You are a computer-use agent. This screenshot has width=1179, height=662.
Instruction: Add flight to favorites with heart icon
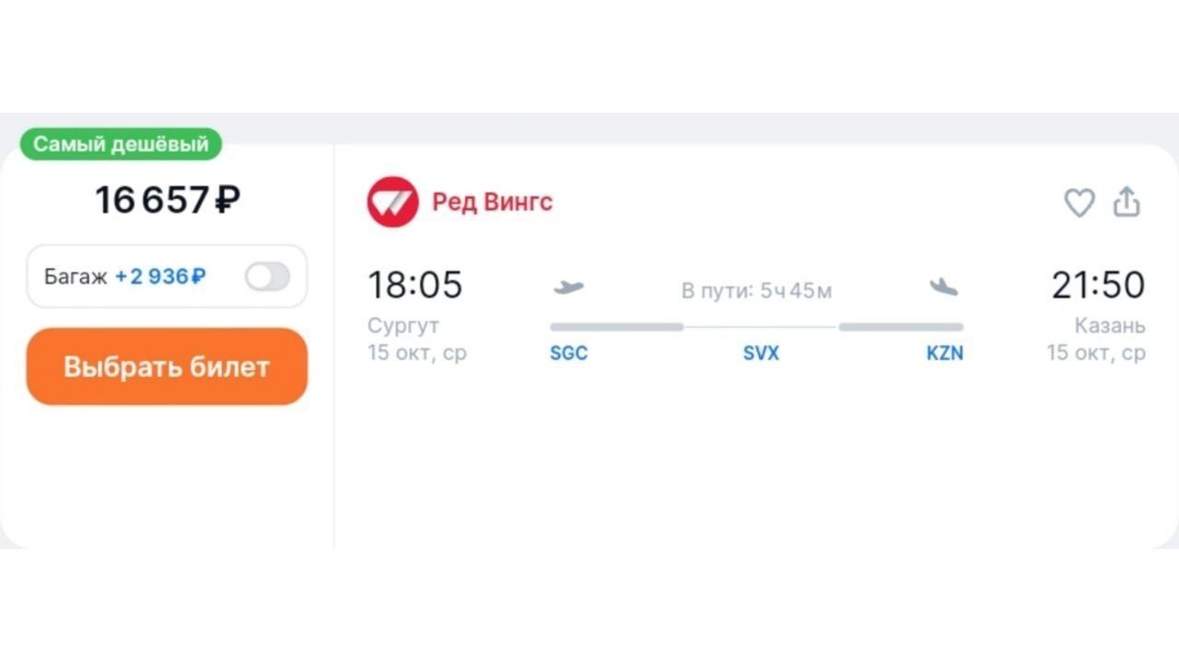point(1079,203)
